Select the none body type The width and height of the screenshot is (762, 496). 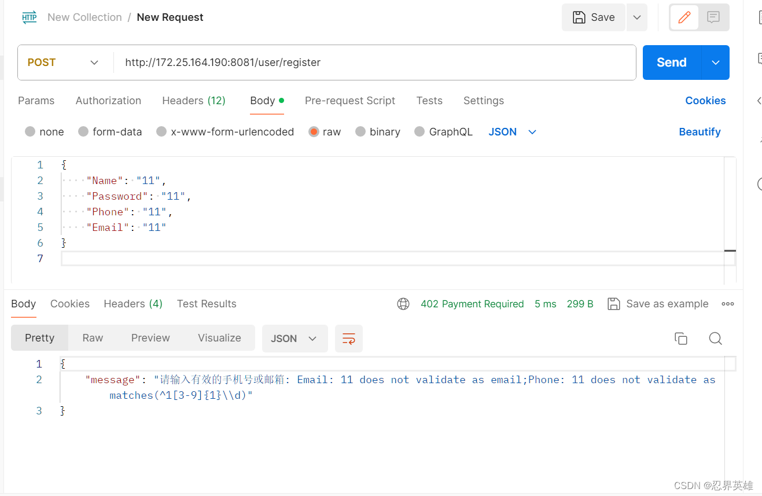45,132
